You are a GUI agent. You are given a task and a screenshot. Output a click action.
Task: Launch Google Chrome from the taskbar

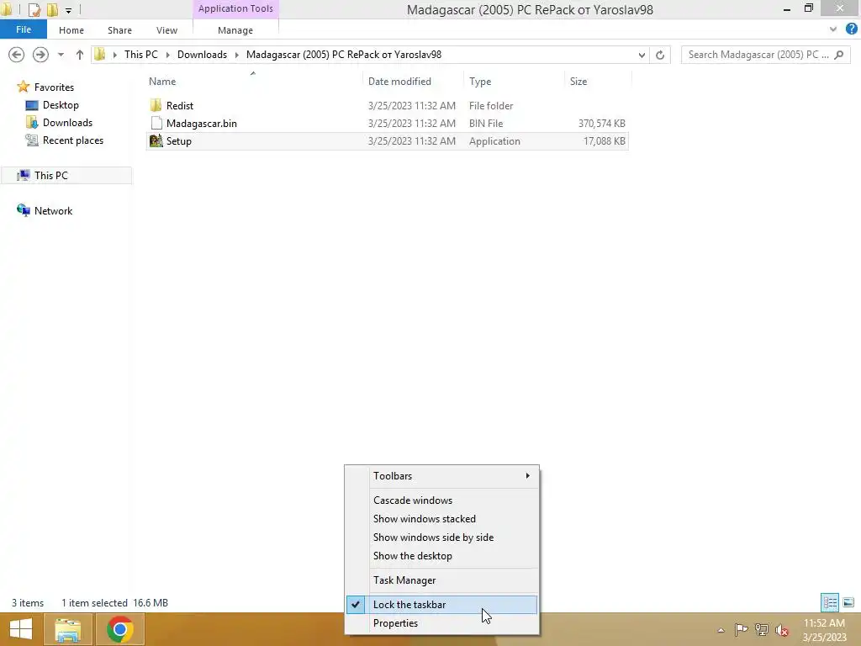[x=119, y=629]
